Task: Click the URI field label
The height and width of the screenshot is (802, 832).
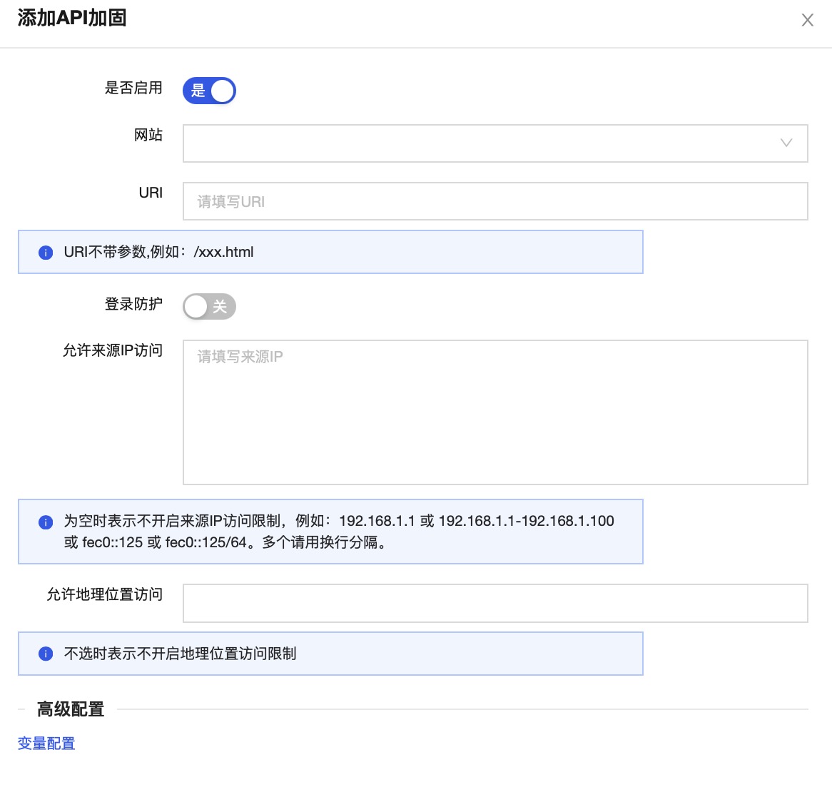Action: (x=151, y=193)
